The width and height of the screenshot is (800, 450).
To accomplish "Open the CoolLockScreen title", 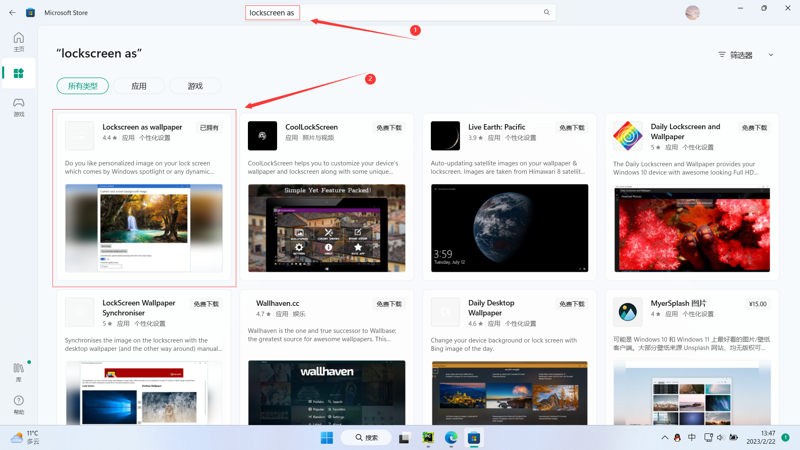I will pyautogui.click(x=312, y=127).
